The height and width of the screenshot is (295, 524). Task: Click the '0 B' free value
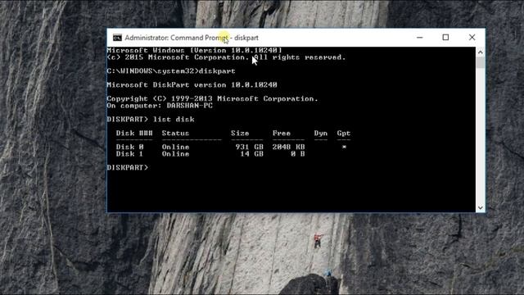(297, 154)
